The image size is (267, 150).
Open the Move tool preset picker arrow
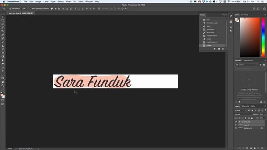(x=7, y=9)
